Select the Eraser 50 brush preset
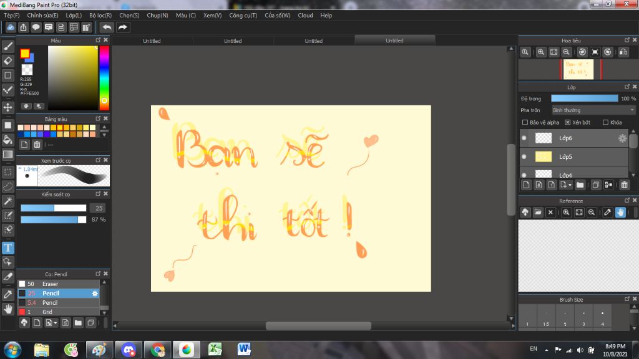This screenshot has height=359, width=639. coord(59,284)
